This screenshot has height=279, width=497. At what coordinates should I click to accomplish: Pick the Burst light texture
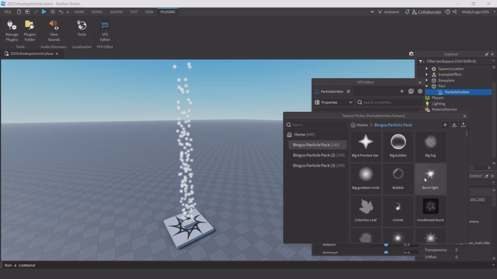coord(431,179)
